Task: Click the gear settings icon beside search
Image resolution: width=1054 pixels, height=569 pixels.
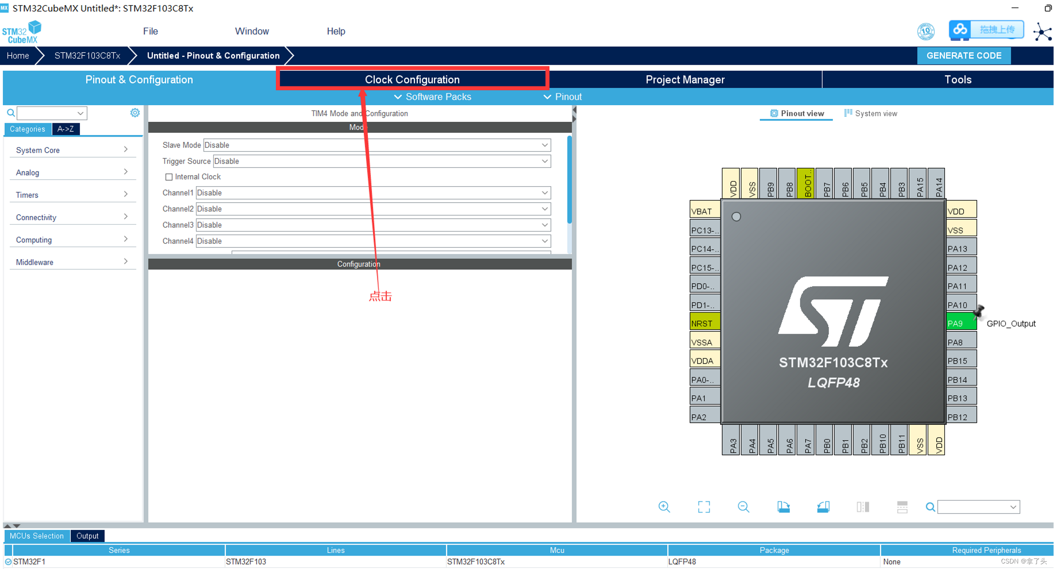Action: (x=135, y=113)
